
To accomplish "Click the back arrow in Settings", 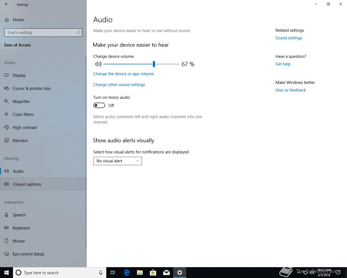I will [7, 4].
